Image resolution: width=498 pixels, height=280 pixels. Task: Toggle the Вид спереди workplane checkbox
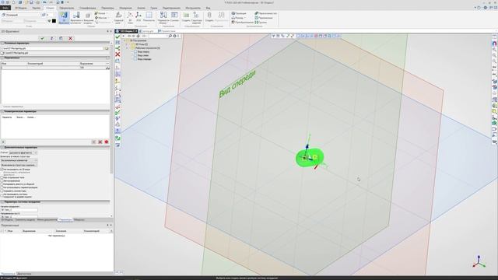(x=135, y=59)
